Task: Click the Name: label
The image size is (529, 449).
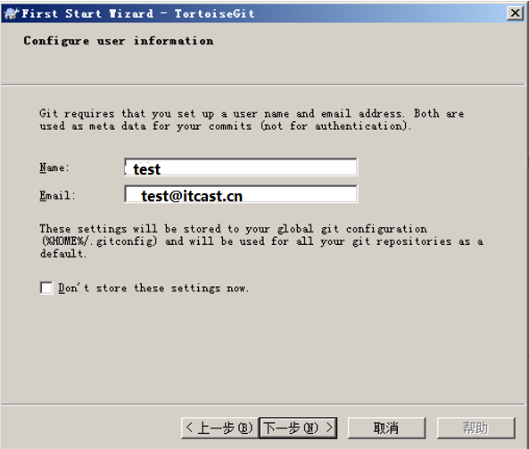Action: (54, 167)
